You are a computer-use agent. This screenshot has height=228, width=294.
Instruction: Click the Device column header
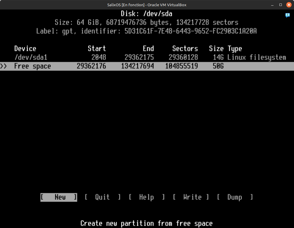[x=25, y=49]
